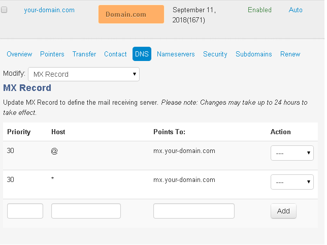The height and width of the screenshot is (245, 327).
Task: Open Action dropdown for * host record
Action: [x=292, y=182]
